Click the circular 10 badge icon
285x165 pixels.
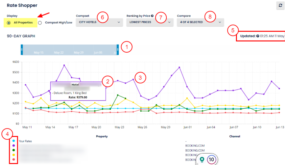(x=211, y=159)
